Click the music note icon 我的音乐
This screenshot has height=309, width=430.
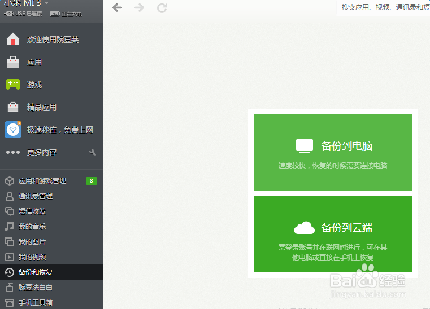(10, 226)
